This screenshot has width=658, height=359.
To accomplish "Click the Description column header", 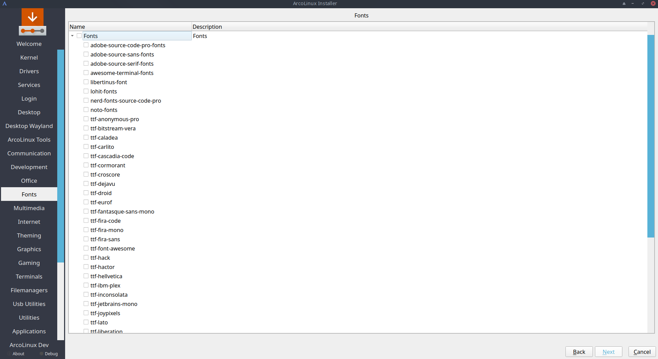I will pyautogui.click(x=419, y=27).
